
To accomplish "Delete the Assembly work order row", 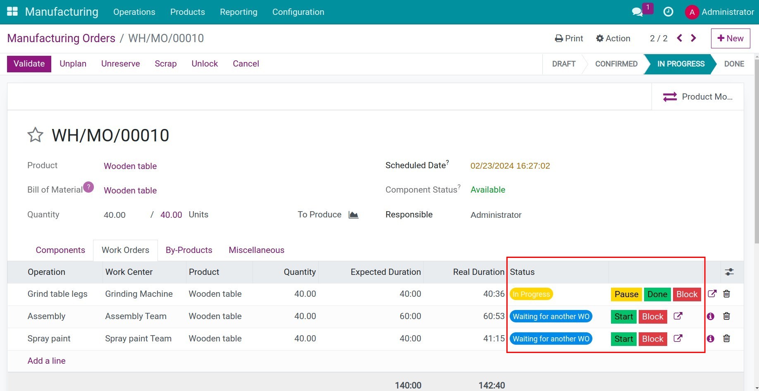I will point(726,316).
